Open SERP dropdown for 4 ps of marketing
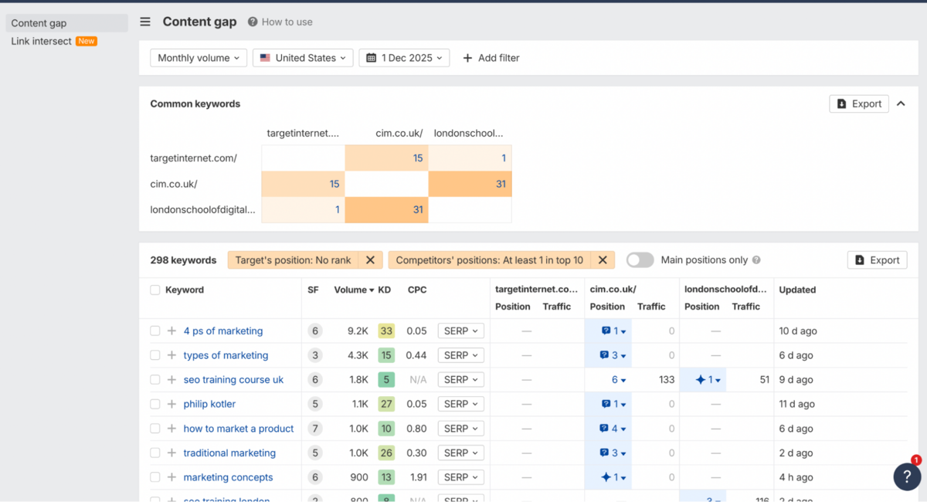927x502 pixels. [x=461, y=331]
